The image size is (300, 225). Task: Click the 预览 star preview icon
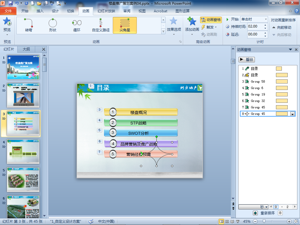(x=7, y=21)
